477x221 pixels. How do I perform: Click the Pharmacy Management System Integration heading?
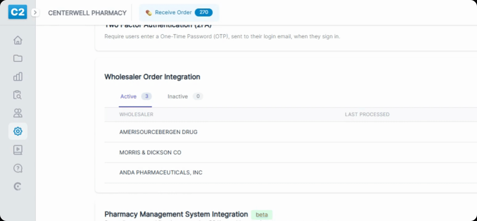tap(176, 214)
